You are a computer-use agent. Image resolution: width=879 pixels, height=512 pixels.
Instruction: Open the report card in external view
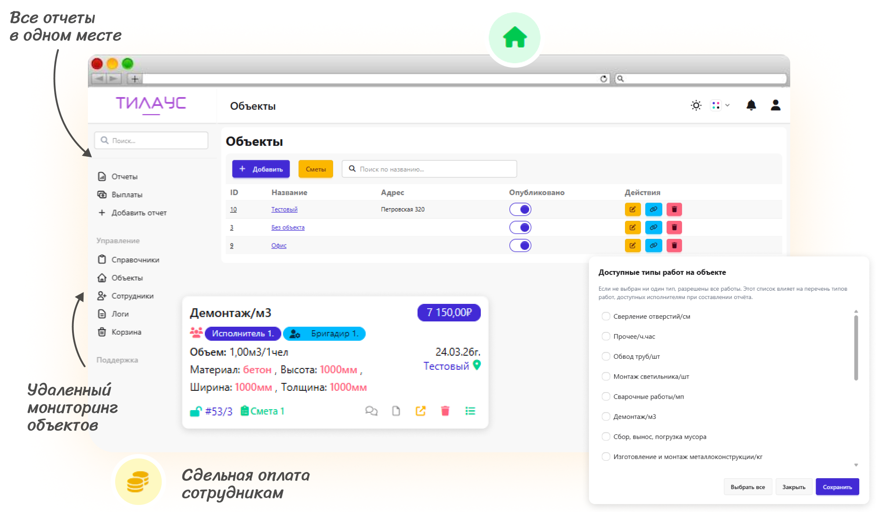coord(421,411)
